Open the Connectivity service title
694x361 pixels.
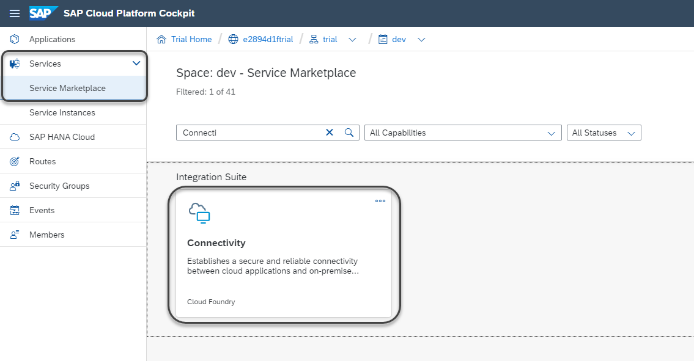(x=216, y=243)
